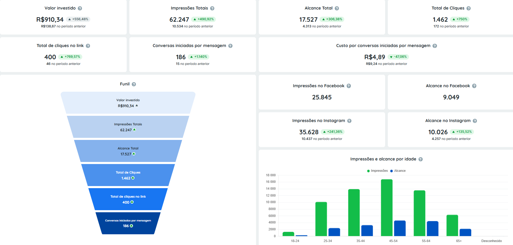The width and height of the screenshot is (513, 245).
Task: Click the R$4,89 cost value
Action: 375,57
